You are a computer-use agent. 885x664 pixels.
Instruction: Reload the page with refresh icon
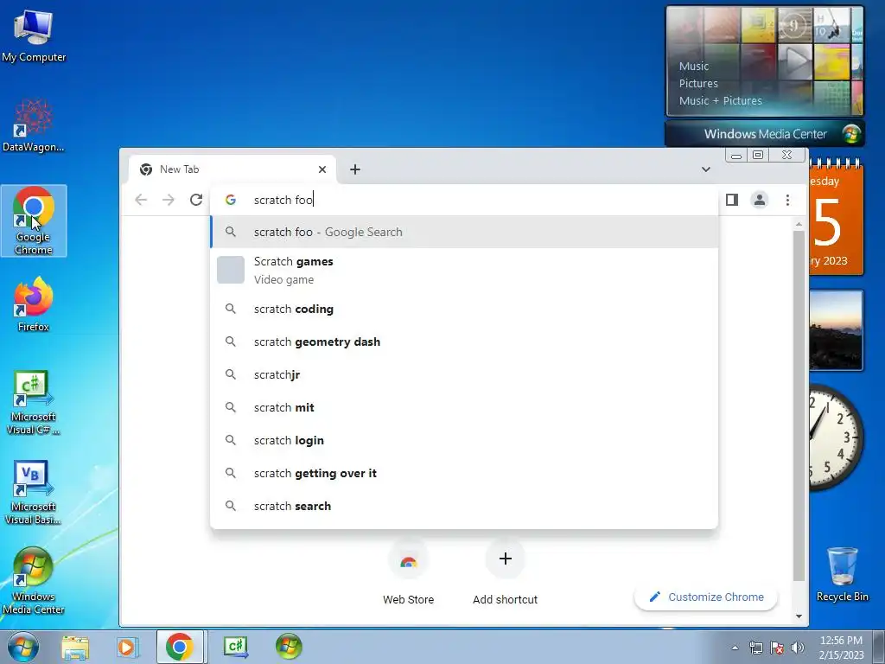click(196, 200)
